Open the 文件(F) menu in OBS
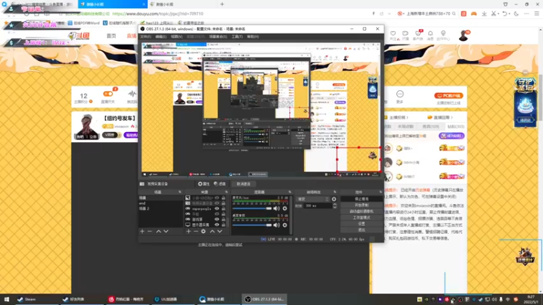 tap(145, 37)
